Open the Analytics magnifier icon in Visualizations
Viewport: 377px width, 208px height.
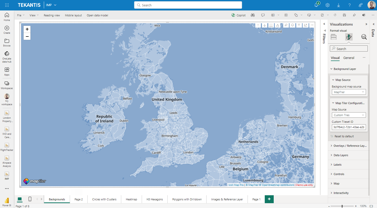coord(364,37)
